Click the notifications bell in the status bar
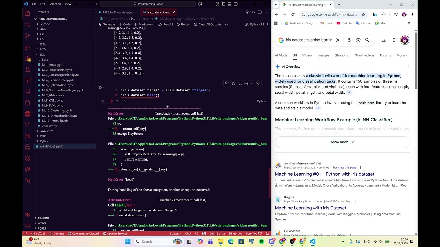The height and width of the screenshot is (247, 440). pyautogui.click(x=267, y=234)
